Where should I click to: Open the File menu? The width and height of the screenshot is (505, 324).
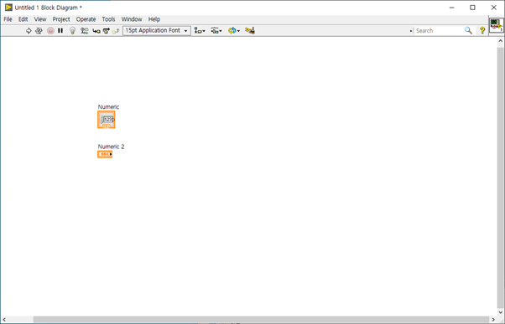tap(8, 19)
